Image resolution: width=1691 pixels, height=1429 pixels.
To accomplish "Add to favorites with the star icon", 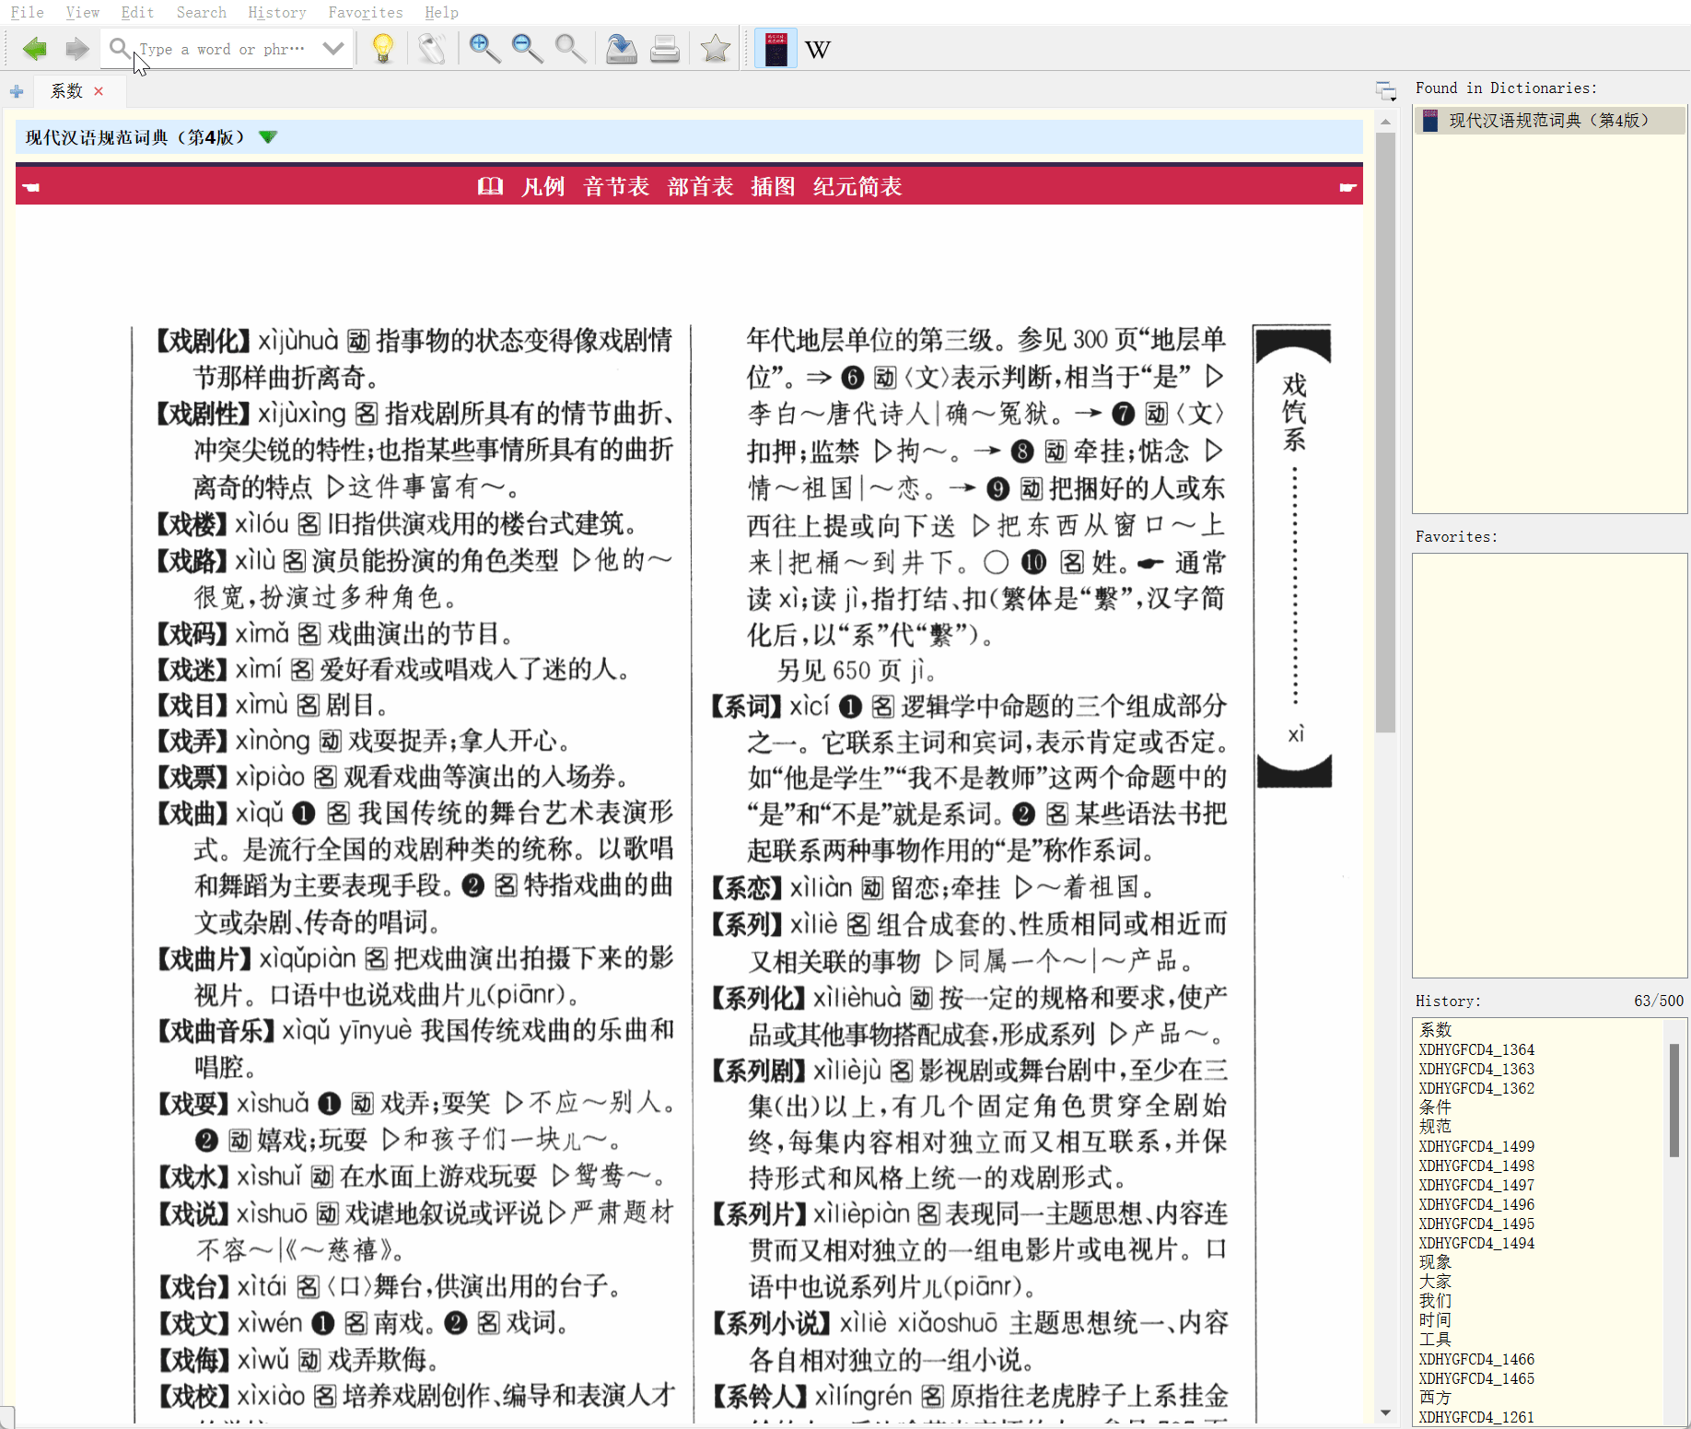I will (715, 48).
